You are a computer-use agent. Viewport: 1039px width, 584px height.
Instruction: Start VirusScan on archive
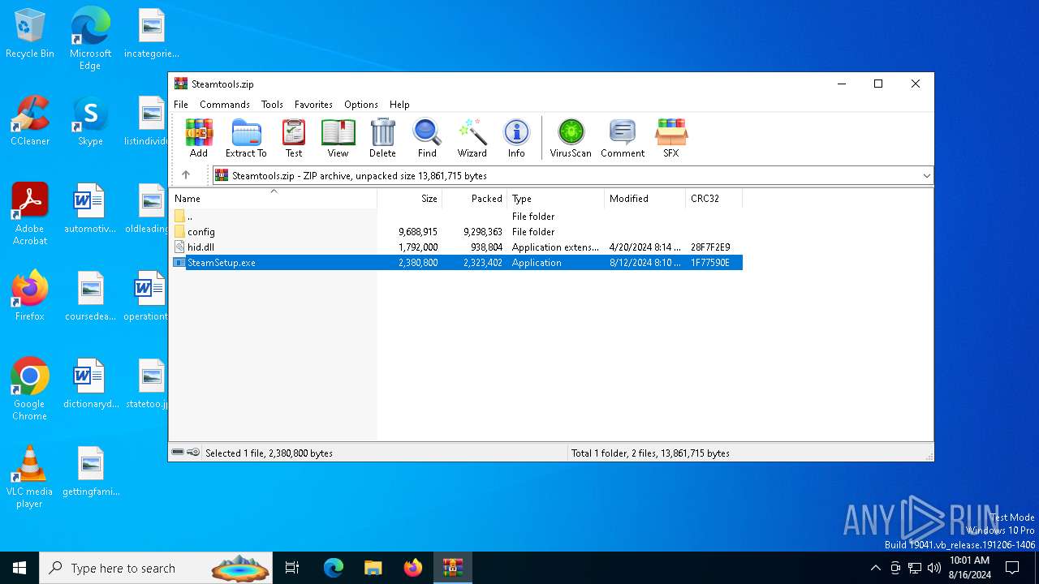click(x=571, y=138)
